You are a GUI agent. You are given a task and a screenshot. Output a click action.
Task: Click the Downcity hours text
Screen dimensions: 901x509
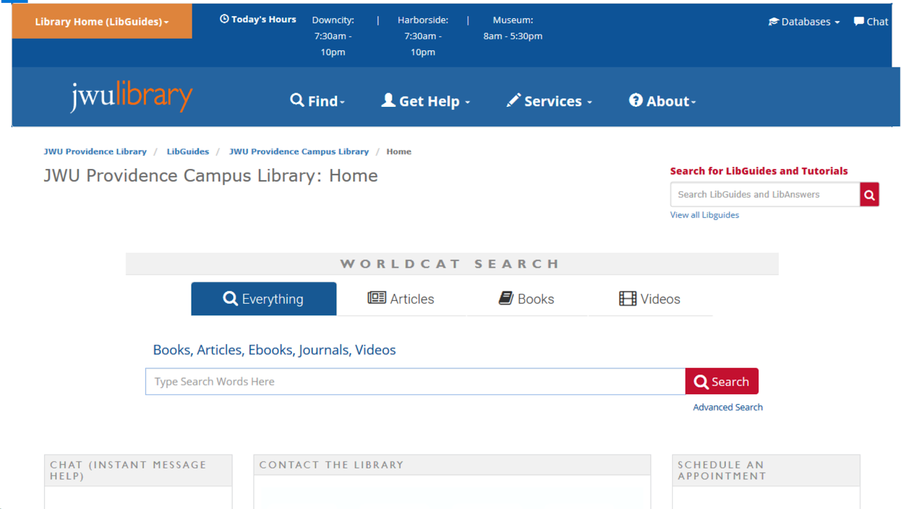[x=333, y=36]
